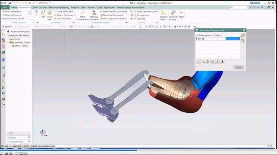The height and width of the screenshot is (155, 277).
Task: Click Remember Constraints command
Action: (x=112, y=15)
